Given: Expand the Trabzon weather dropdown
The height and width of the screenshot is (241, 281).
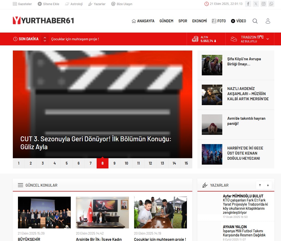Looking at the screenshot, I should 268,39.
